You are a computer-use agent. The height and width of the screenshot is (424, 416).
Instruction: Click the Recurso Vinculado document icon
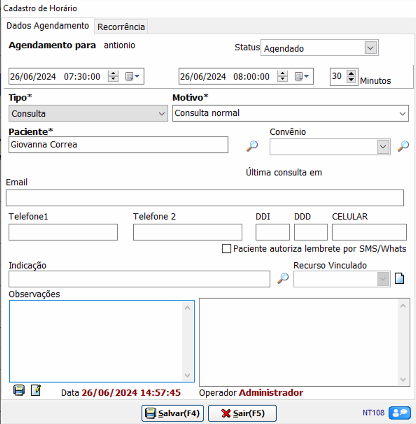click(x=399, y=278)
